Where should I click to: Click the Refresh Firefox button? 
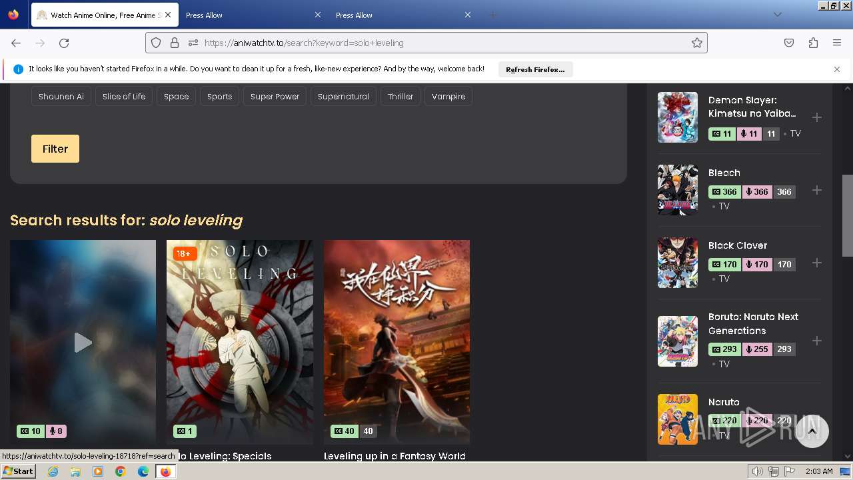point(535,69)
